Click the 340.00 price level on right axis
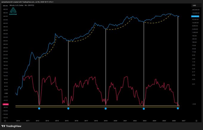The height and width of the screenshot is (130, 203). point(194,39)
